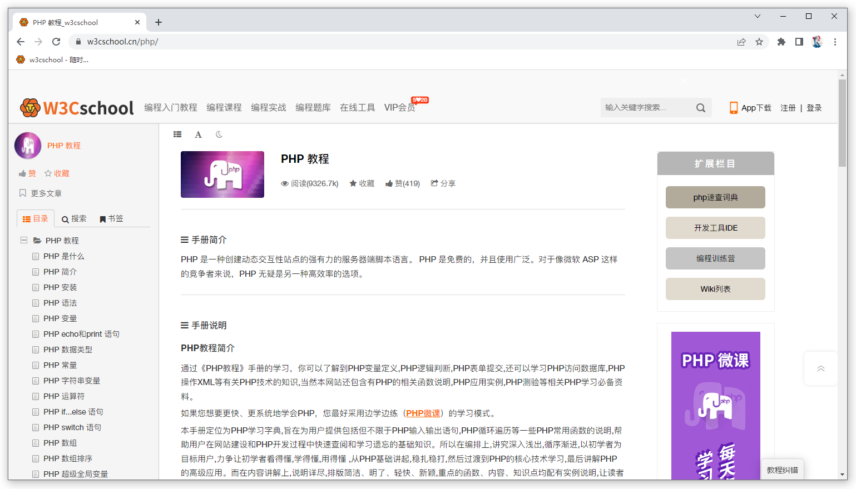Click the thumbs-up 赞(419) icon
Viewport: 856px width, 489px height.
389,183
